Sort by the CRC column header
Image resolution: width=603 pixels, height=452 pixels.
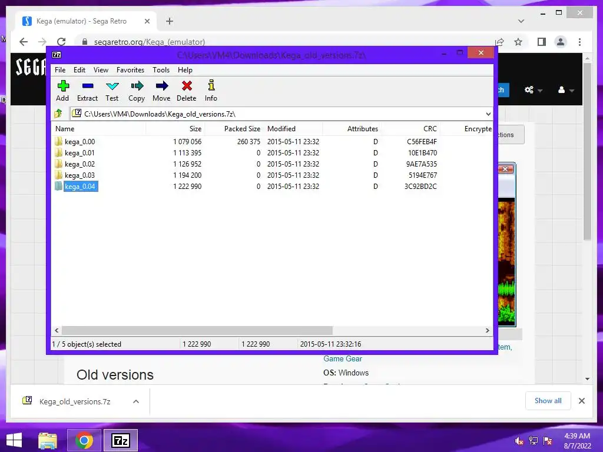(410, 129)
